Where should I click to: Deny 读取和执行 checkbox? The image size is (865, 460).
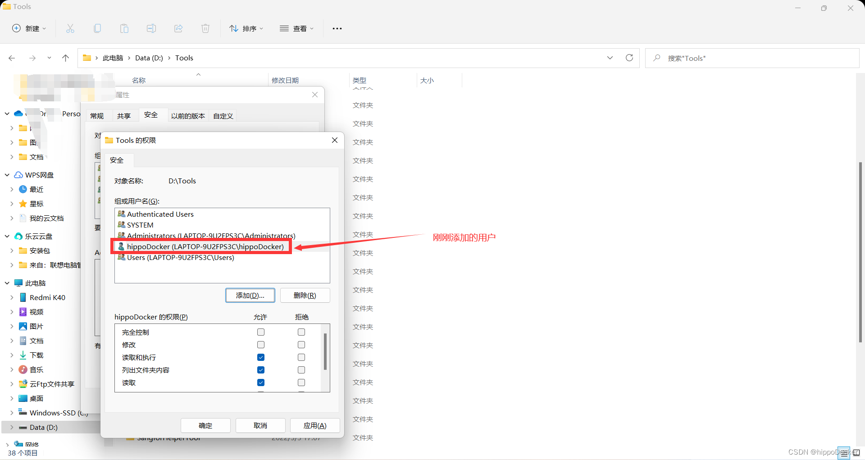tap(301, 357)
